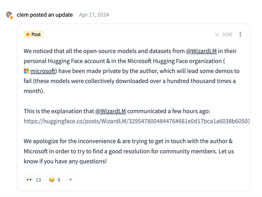The width and height of the screenshot is (262, 197).
Task: Click the view count bars icon
Action: tap(217, 35)
